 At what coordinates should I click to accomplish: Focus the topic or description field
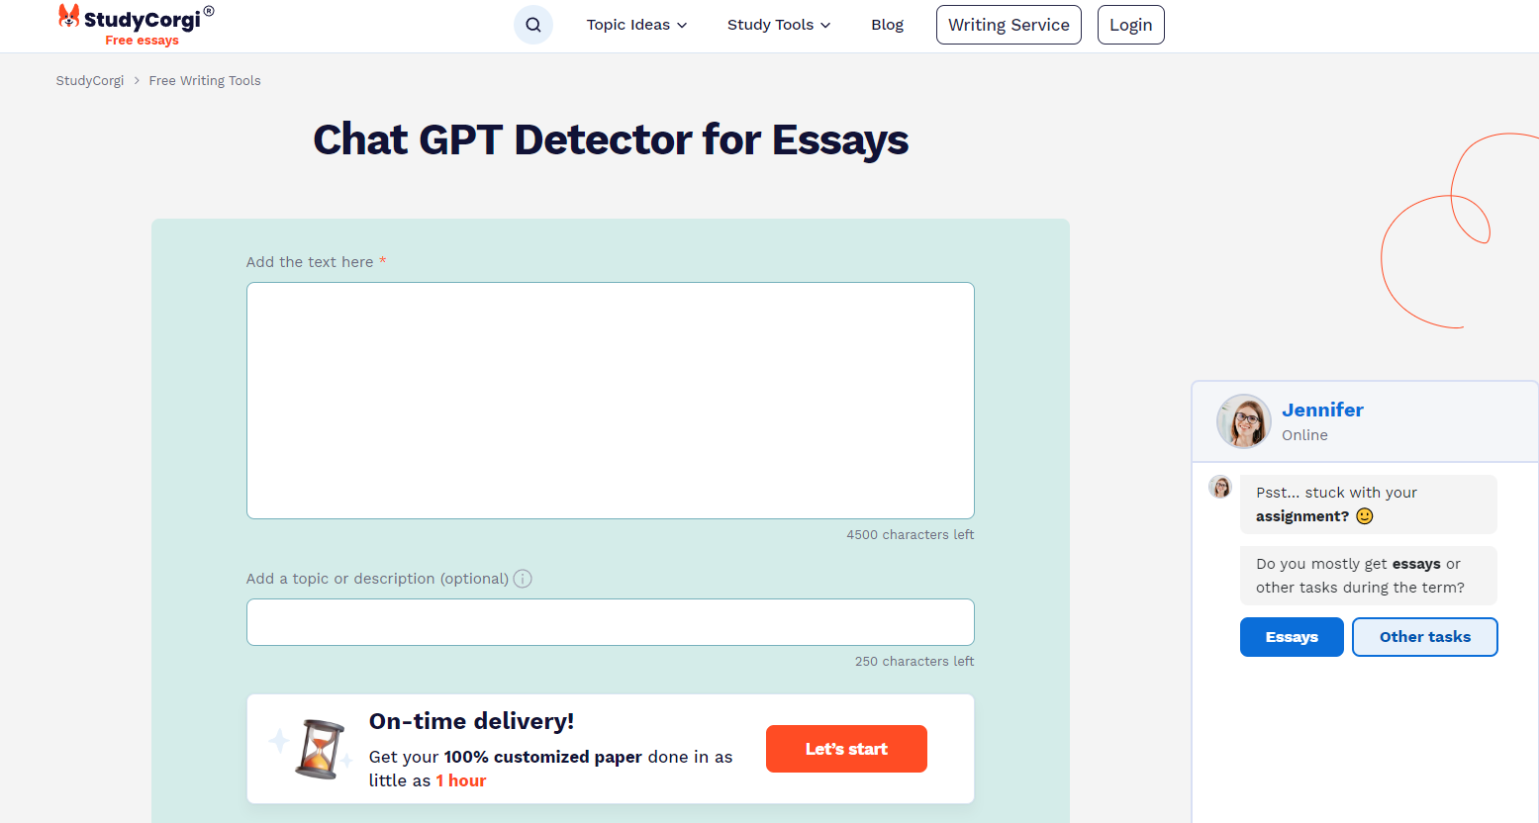coord(610,622)
